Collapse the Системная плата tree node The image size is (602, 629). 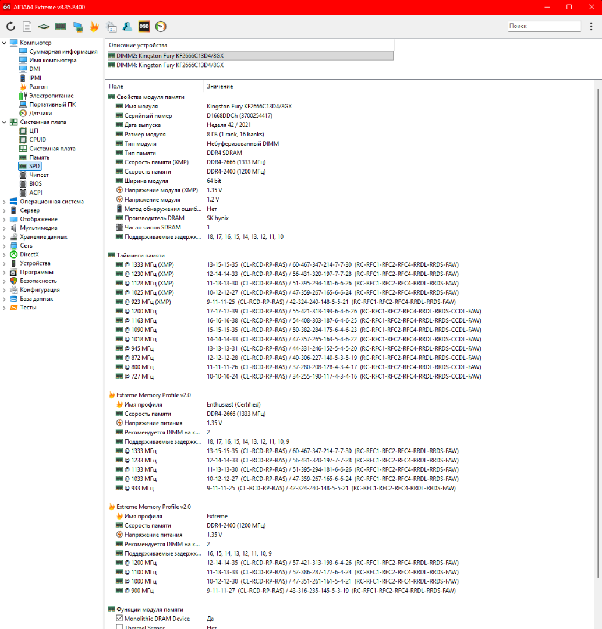[x=5, y=122]
